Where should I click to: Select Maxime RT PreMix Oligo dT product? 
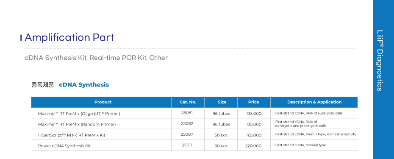pos(79,114)
